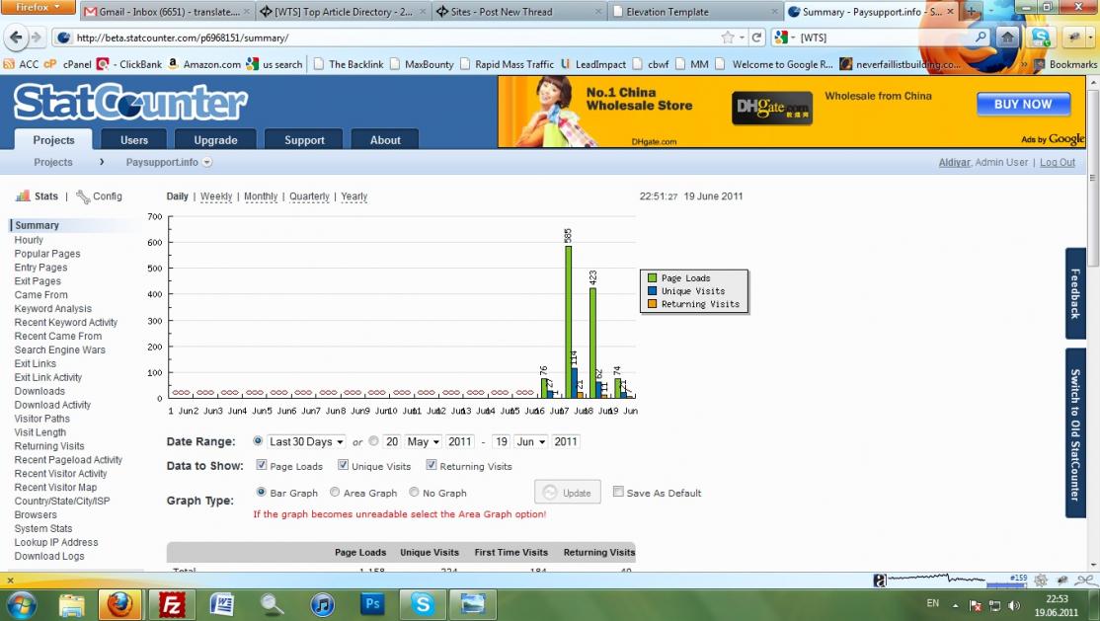Open the magnifier search app in taskbar
Image resolution: width=1100 pixels, height=621 pixels.
click(273, 604)
